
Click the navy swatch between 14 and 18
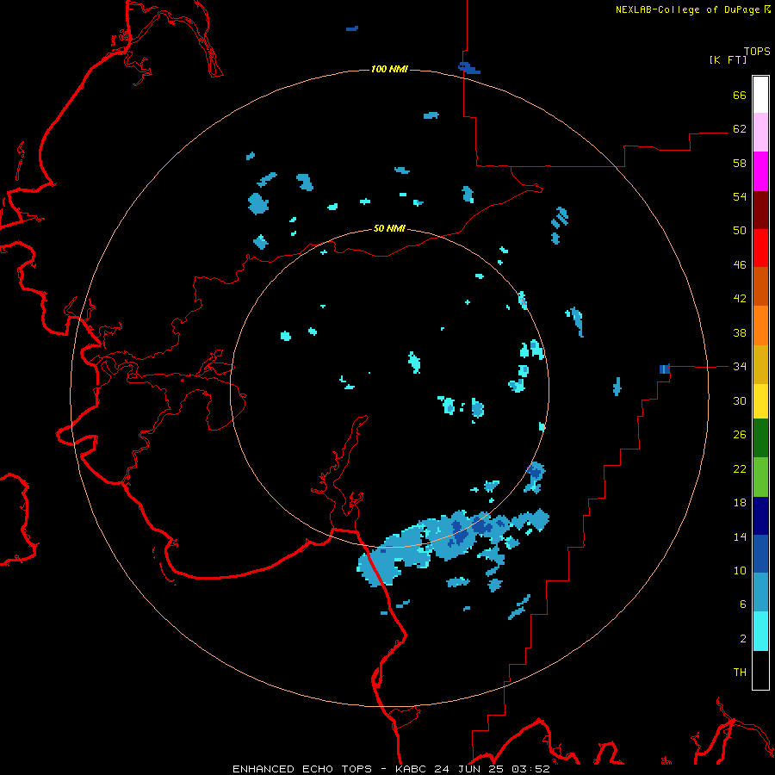tap(760, 516)
